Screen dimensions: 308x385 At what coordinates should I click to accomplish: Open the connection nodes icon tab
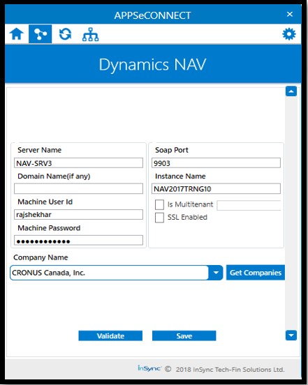40,34
